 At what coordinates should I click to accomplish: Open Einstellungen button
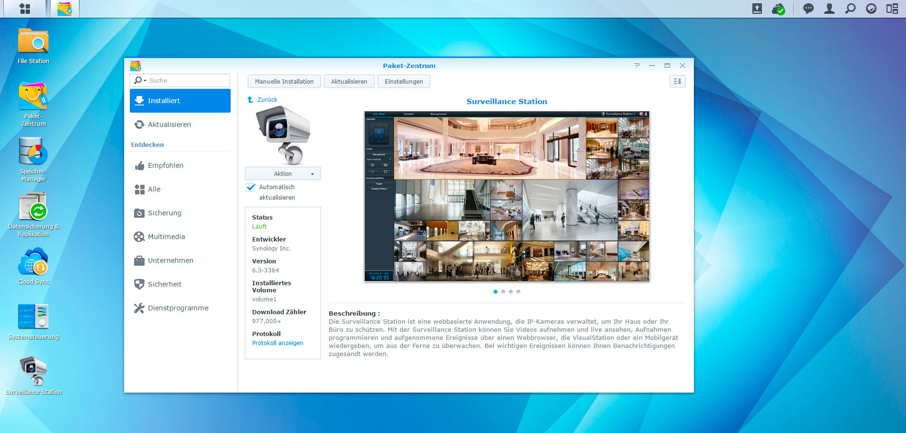[x=404, y=81]
